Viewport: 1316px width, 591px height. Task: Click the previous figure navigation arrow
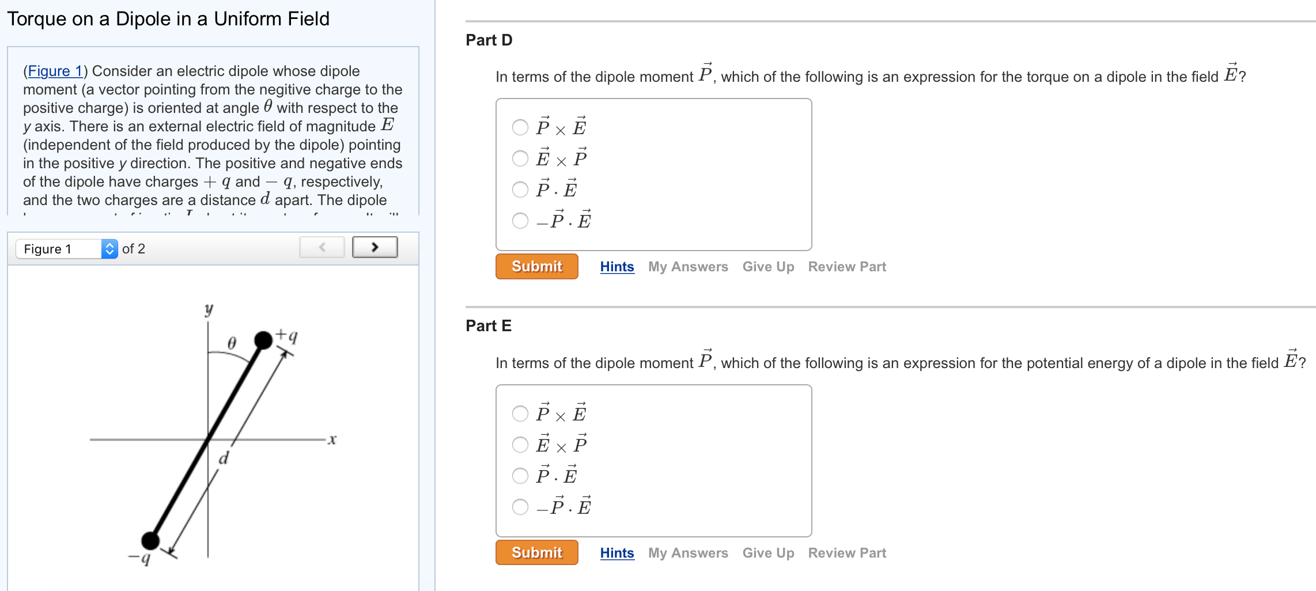tap(322, 247)
